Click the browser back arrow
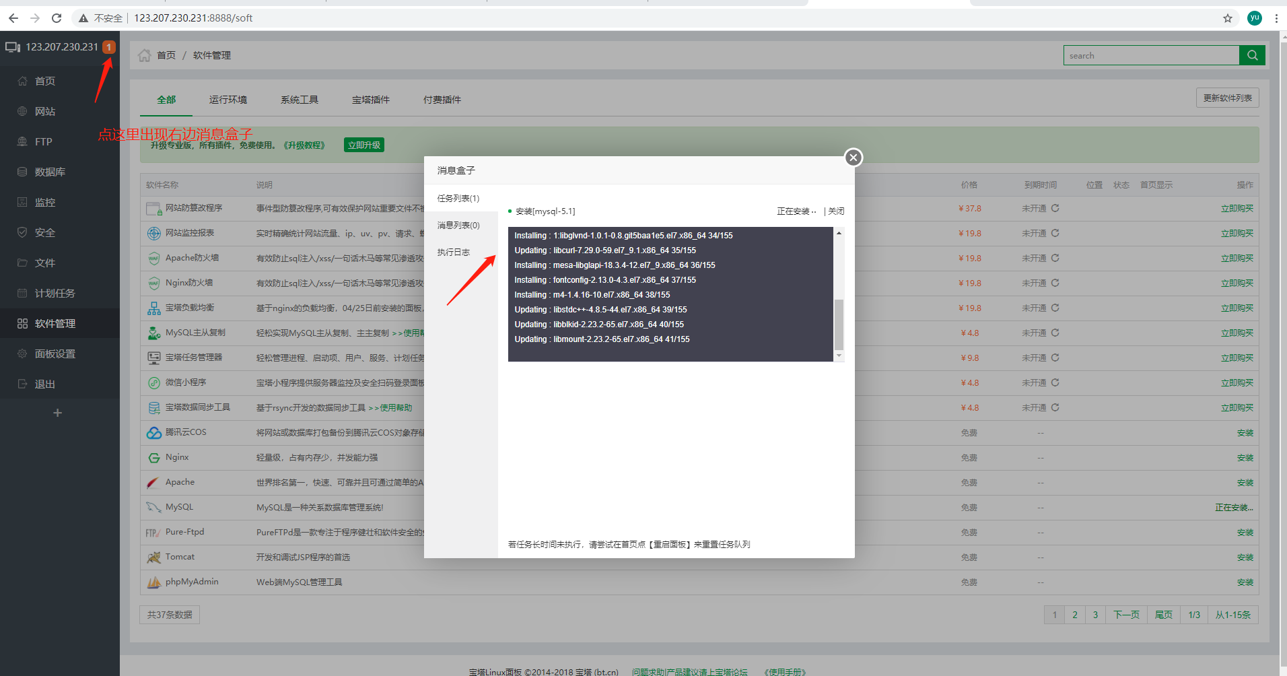This screenshot has width=1287, height=676. pos(13,18)
